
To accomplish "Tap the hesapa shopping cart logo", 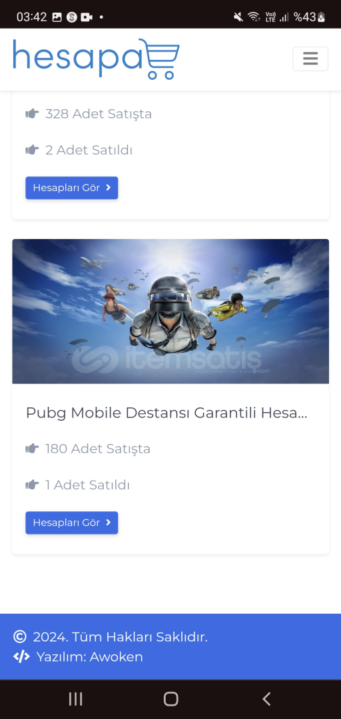I will [96, 59].
